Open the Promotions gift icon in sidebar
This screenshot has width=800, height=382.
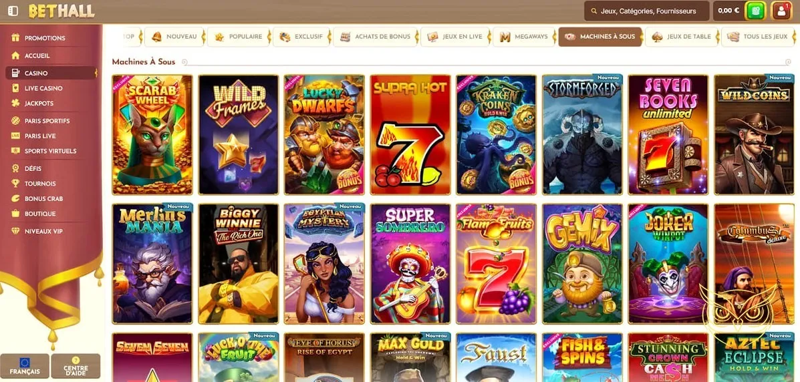pos(15,38)
